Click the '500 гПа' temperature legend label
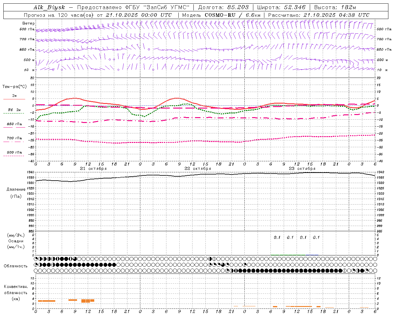Viewport: 393px width, 314px height. tap(14, 152)
